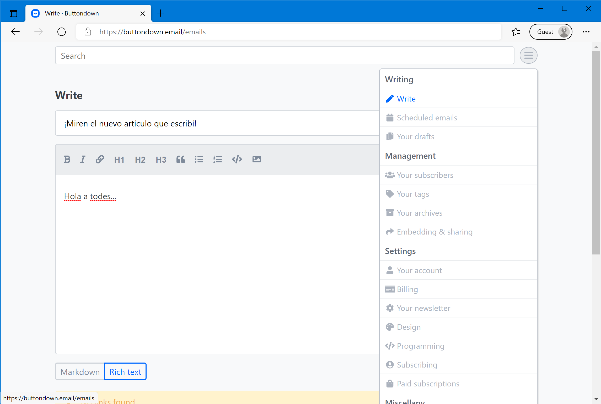Switch editor to Rich text mode
The width and height of the screenshot is (601, 404).
pyautogui.click(x=125, y=372)
